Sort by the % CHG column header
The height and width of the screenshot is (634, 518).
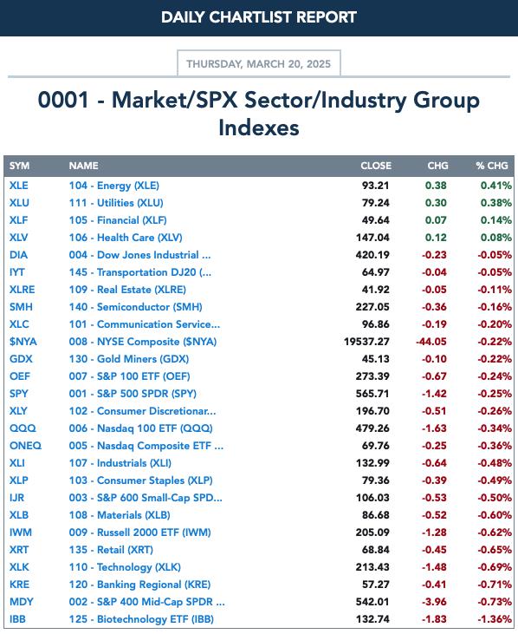click(x=492, y=166)
